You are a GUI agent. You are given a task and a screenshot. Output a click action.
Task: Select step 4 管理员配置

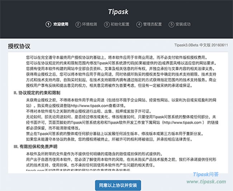(149, 24)
